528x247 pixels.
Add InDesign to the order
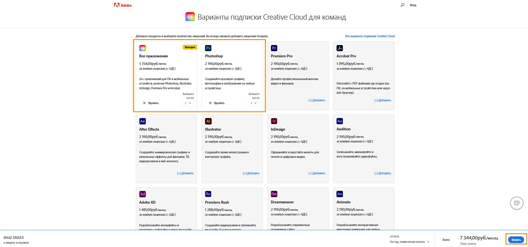click(x=317, y=173)
